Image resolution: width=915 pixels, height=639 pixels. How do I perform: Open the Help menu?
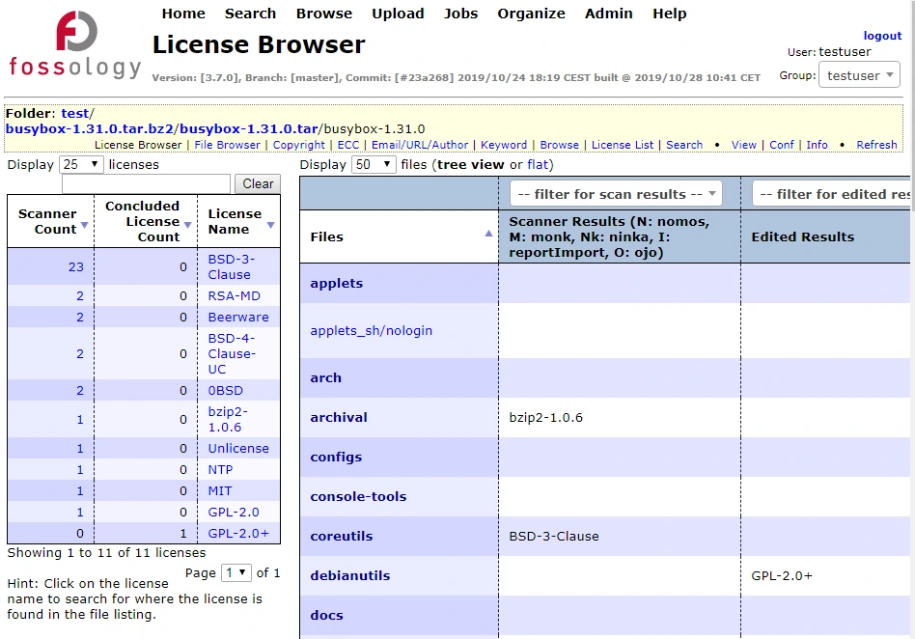click(x=669, y=14)
